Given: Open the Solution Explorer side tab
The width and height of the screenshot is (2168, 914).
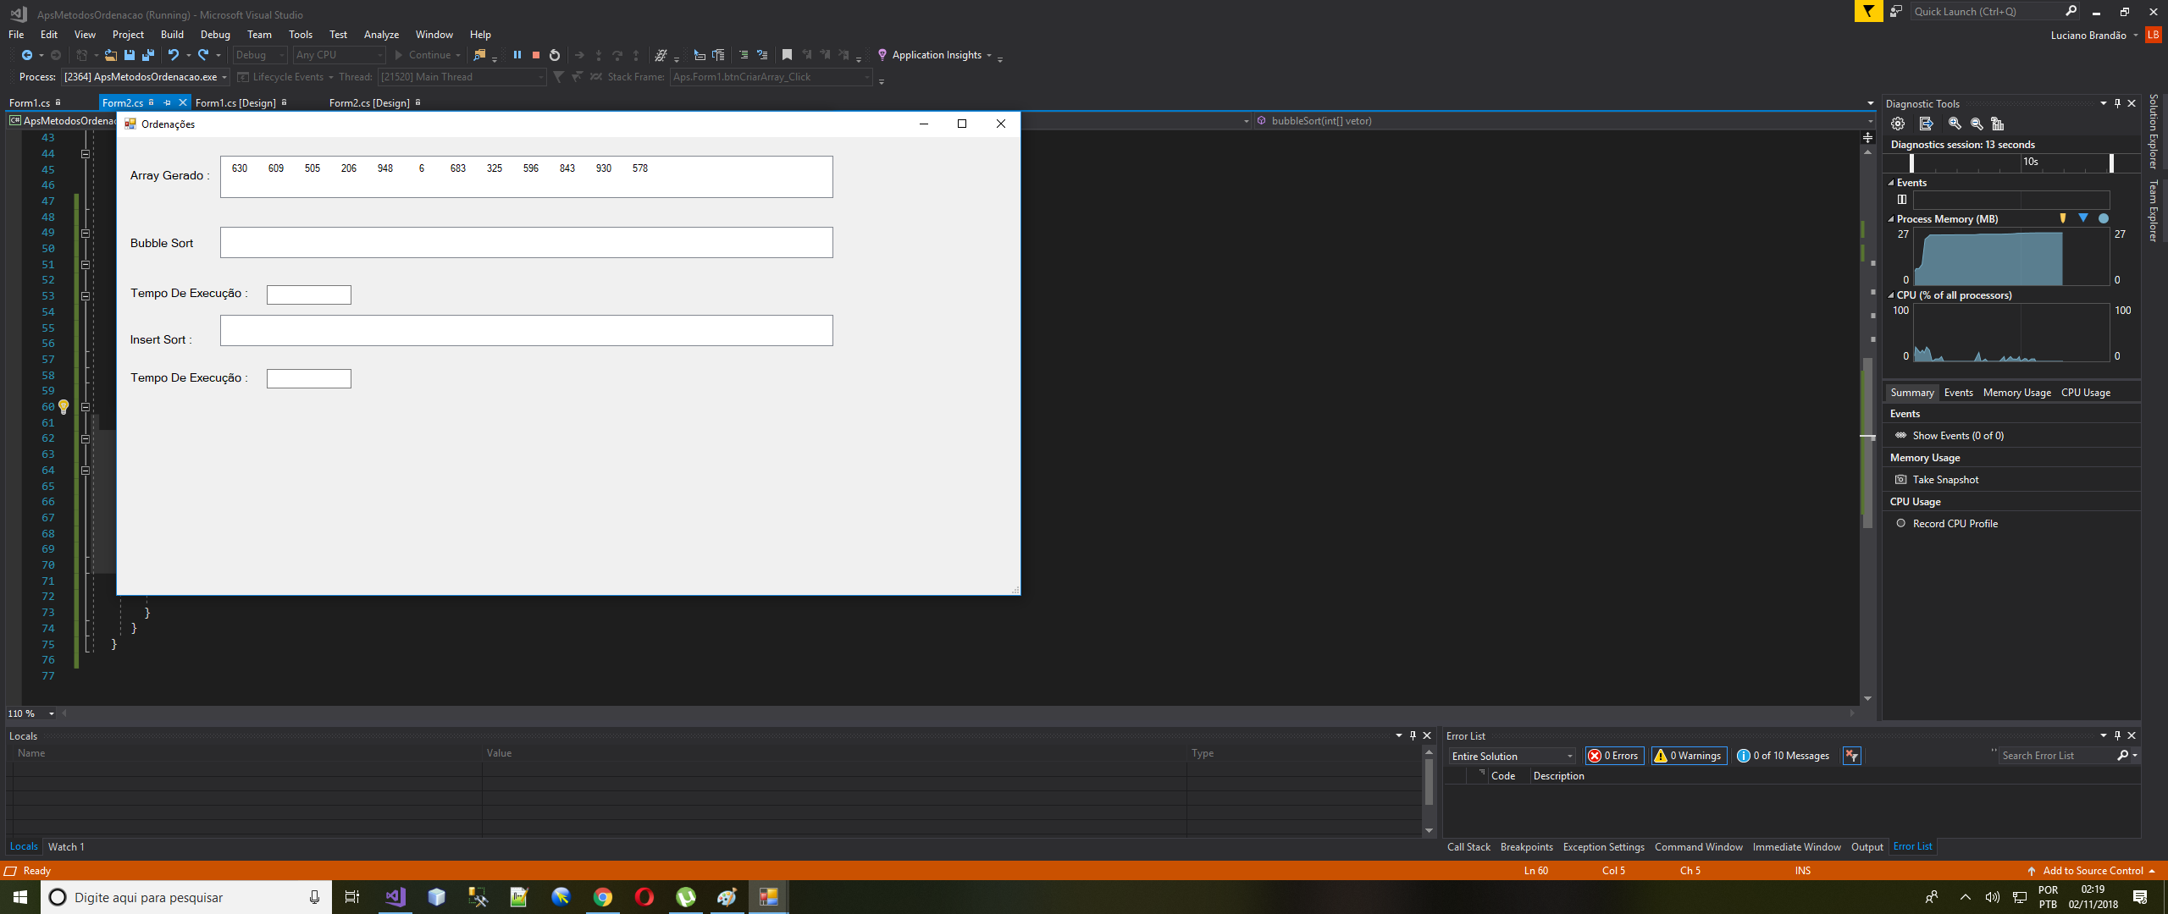Looking at the screenshot, I should [2154, 132].
